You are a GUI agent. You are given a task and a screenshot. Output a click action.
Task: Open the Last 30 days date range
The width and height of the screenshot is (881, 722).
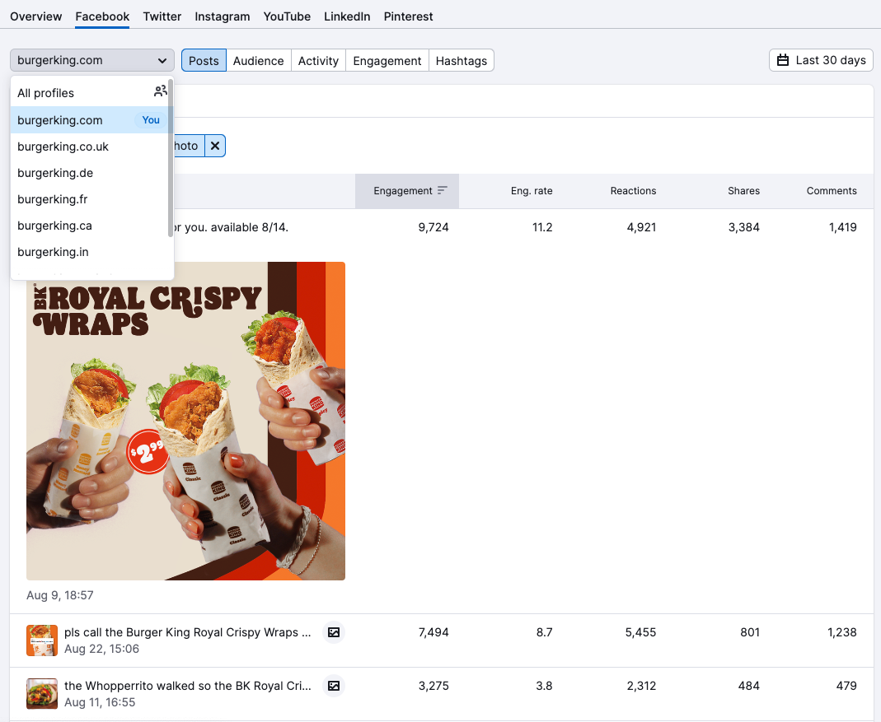821,60
